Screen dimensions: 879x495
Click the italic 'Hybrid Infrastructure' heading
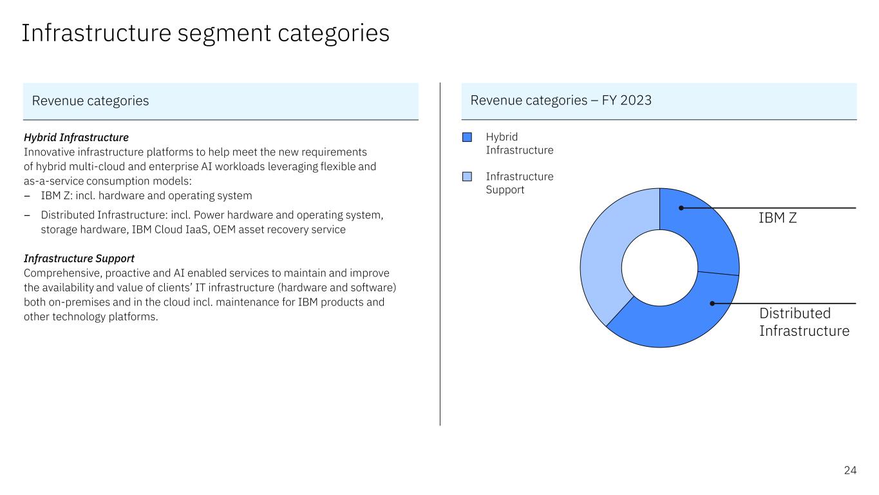(x=76, y=138)
